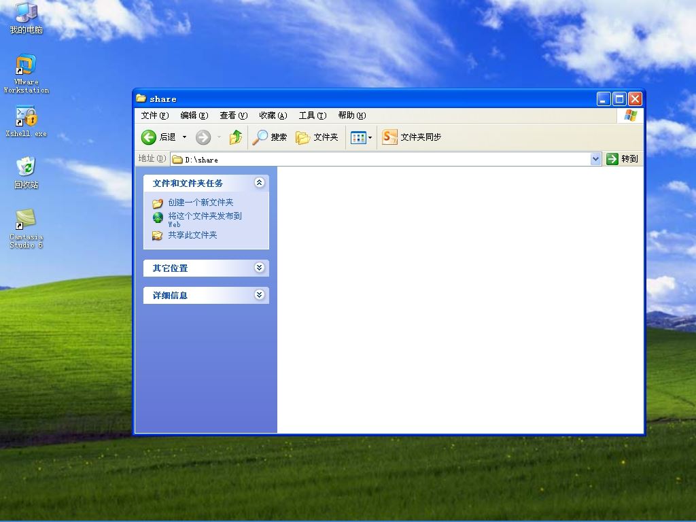The height and width of the screenshot is (522, 696).
Task: Click the folder icon in address bar
Action: [177, 159]
